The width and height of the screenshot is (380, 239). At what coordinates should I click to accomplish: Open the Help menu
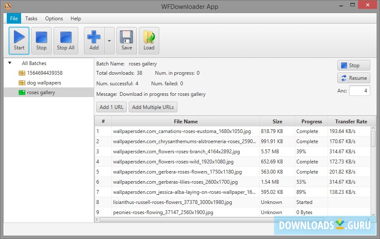point(76,19)
